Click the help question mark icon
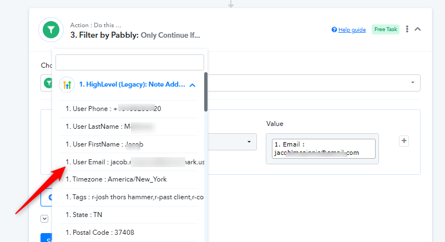Screen dimensions: 445x242 tap(334, 29)
